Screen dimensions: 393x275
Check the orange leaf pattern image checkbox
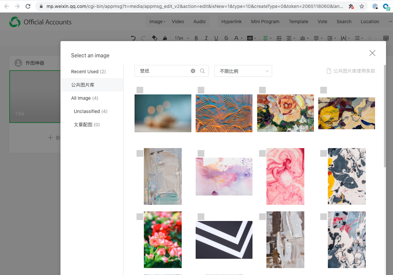(x=201, y=90)
